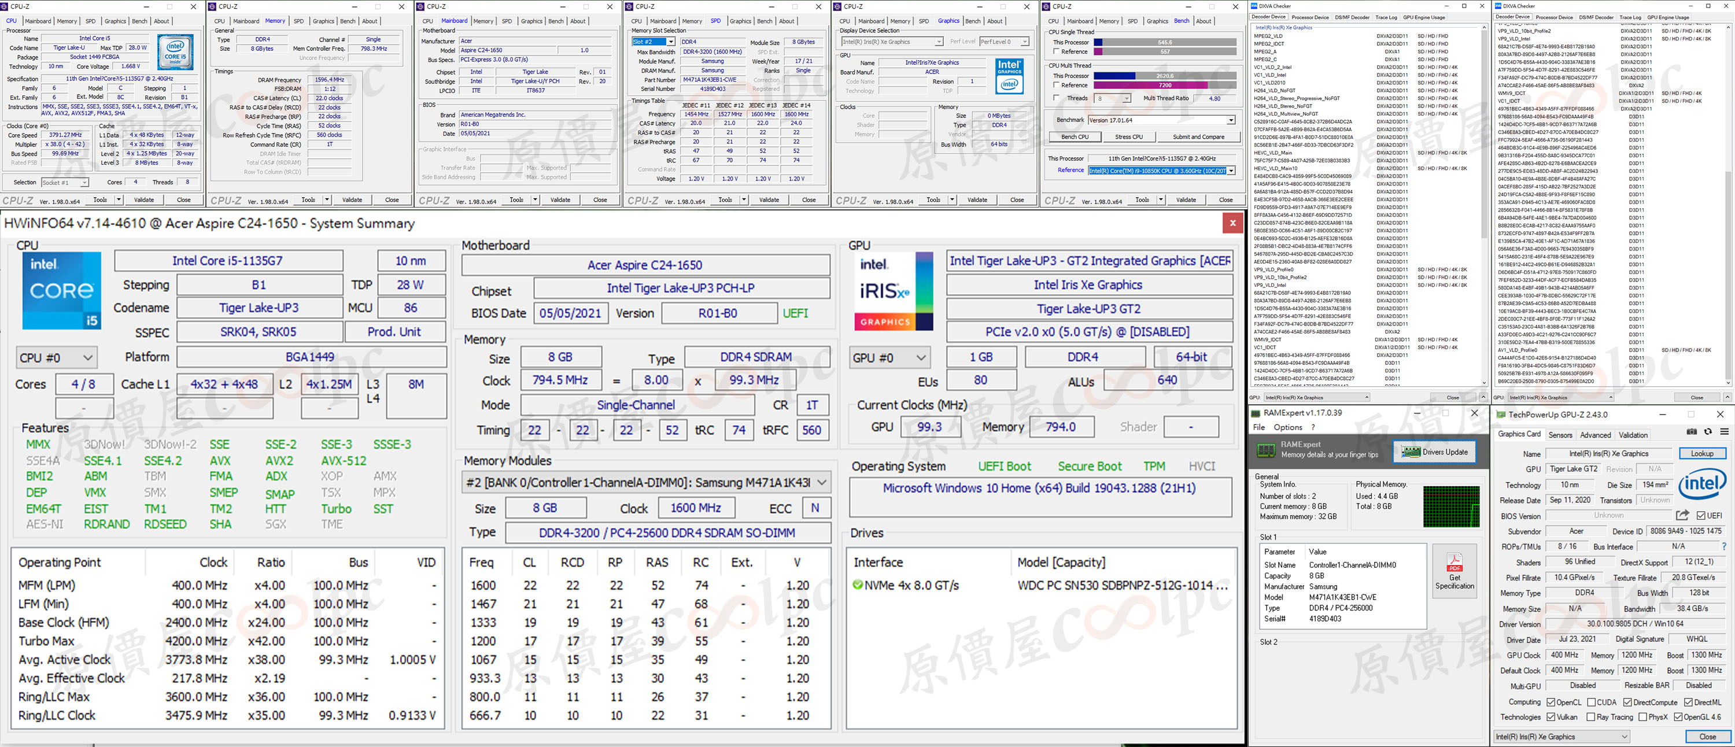Viewport: 1735px width, 747px height.
Task: Click the Bench CPU button
Action: [x=1075, y=136]
